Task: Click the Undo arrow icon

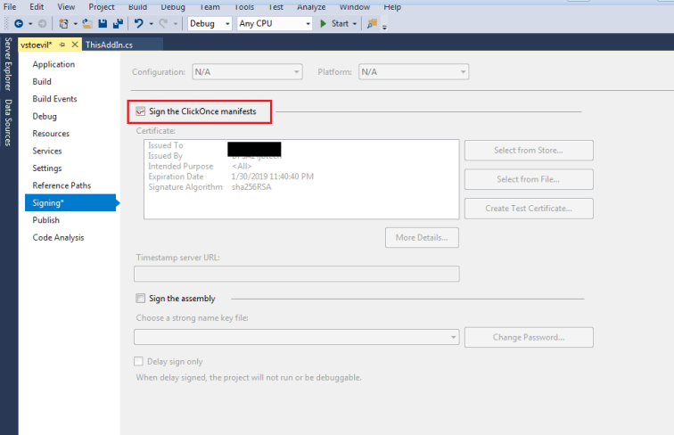Action: (138, 24)
